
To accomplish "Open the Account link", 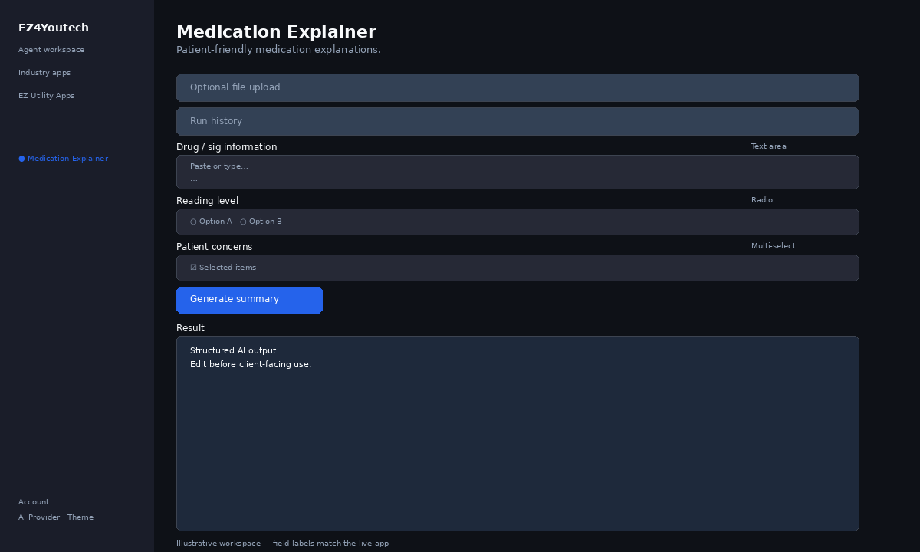I will pyautogui.click(x=34, y=502).
